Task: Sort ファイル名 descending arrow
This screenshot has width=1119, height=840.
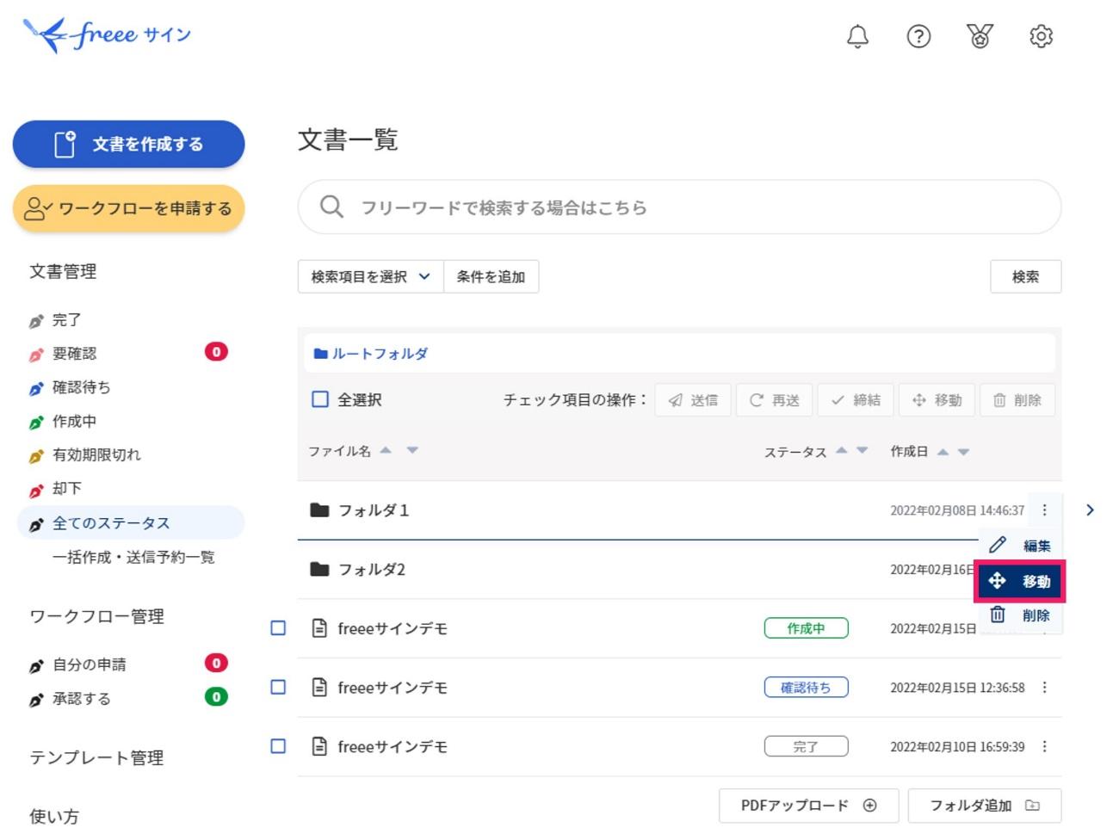Action: pos(412,450)
